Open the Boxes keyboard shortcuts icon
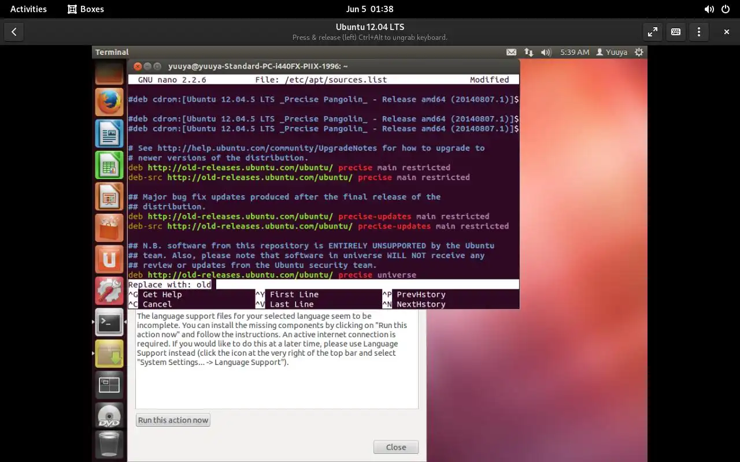Screen dimensions: 740x462 [676, 32]
